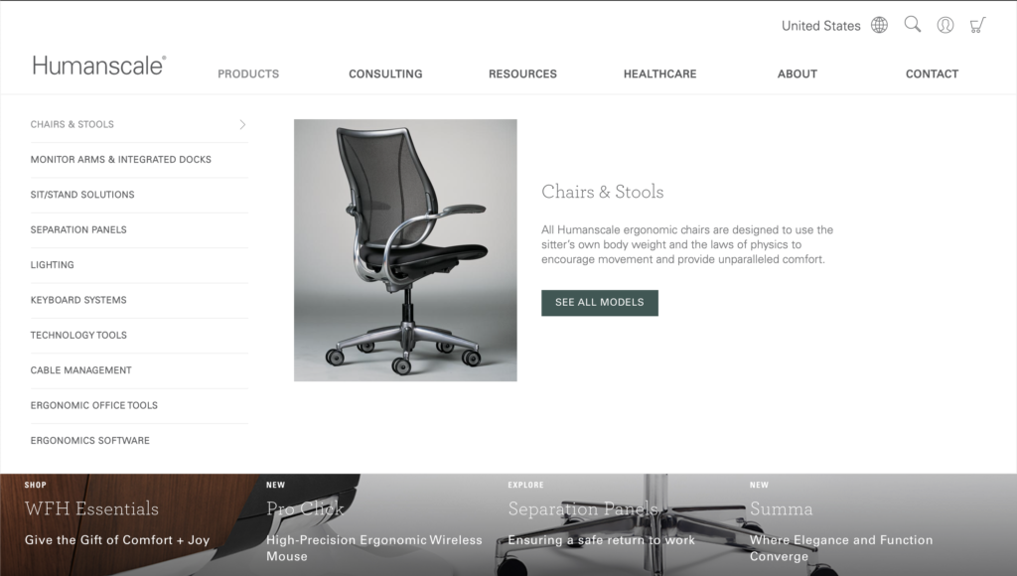Open the user account icon
The width and height of the screenshot is (1017, 576).
click(x=945, y=25)
